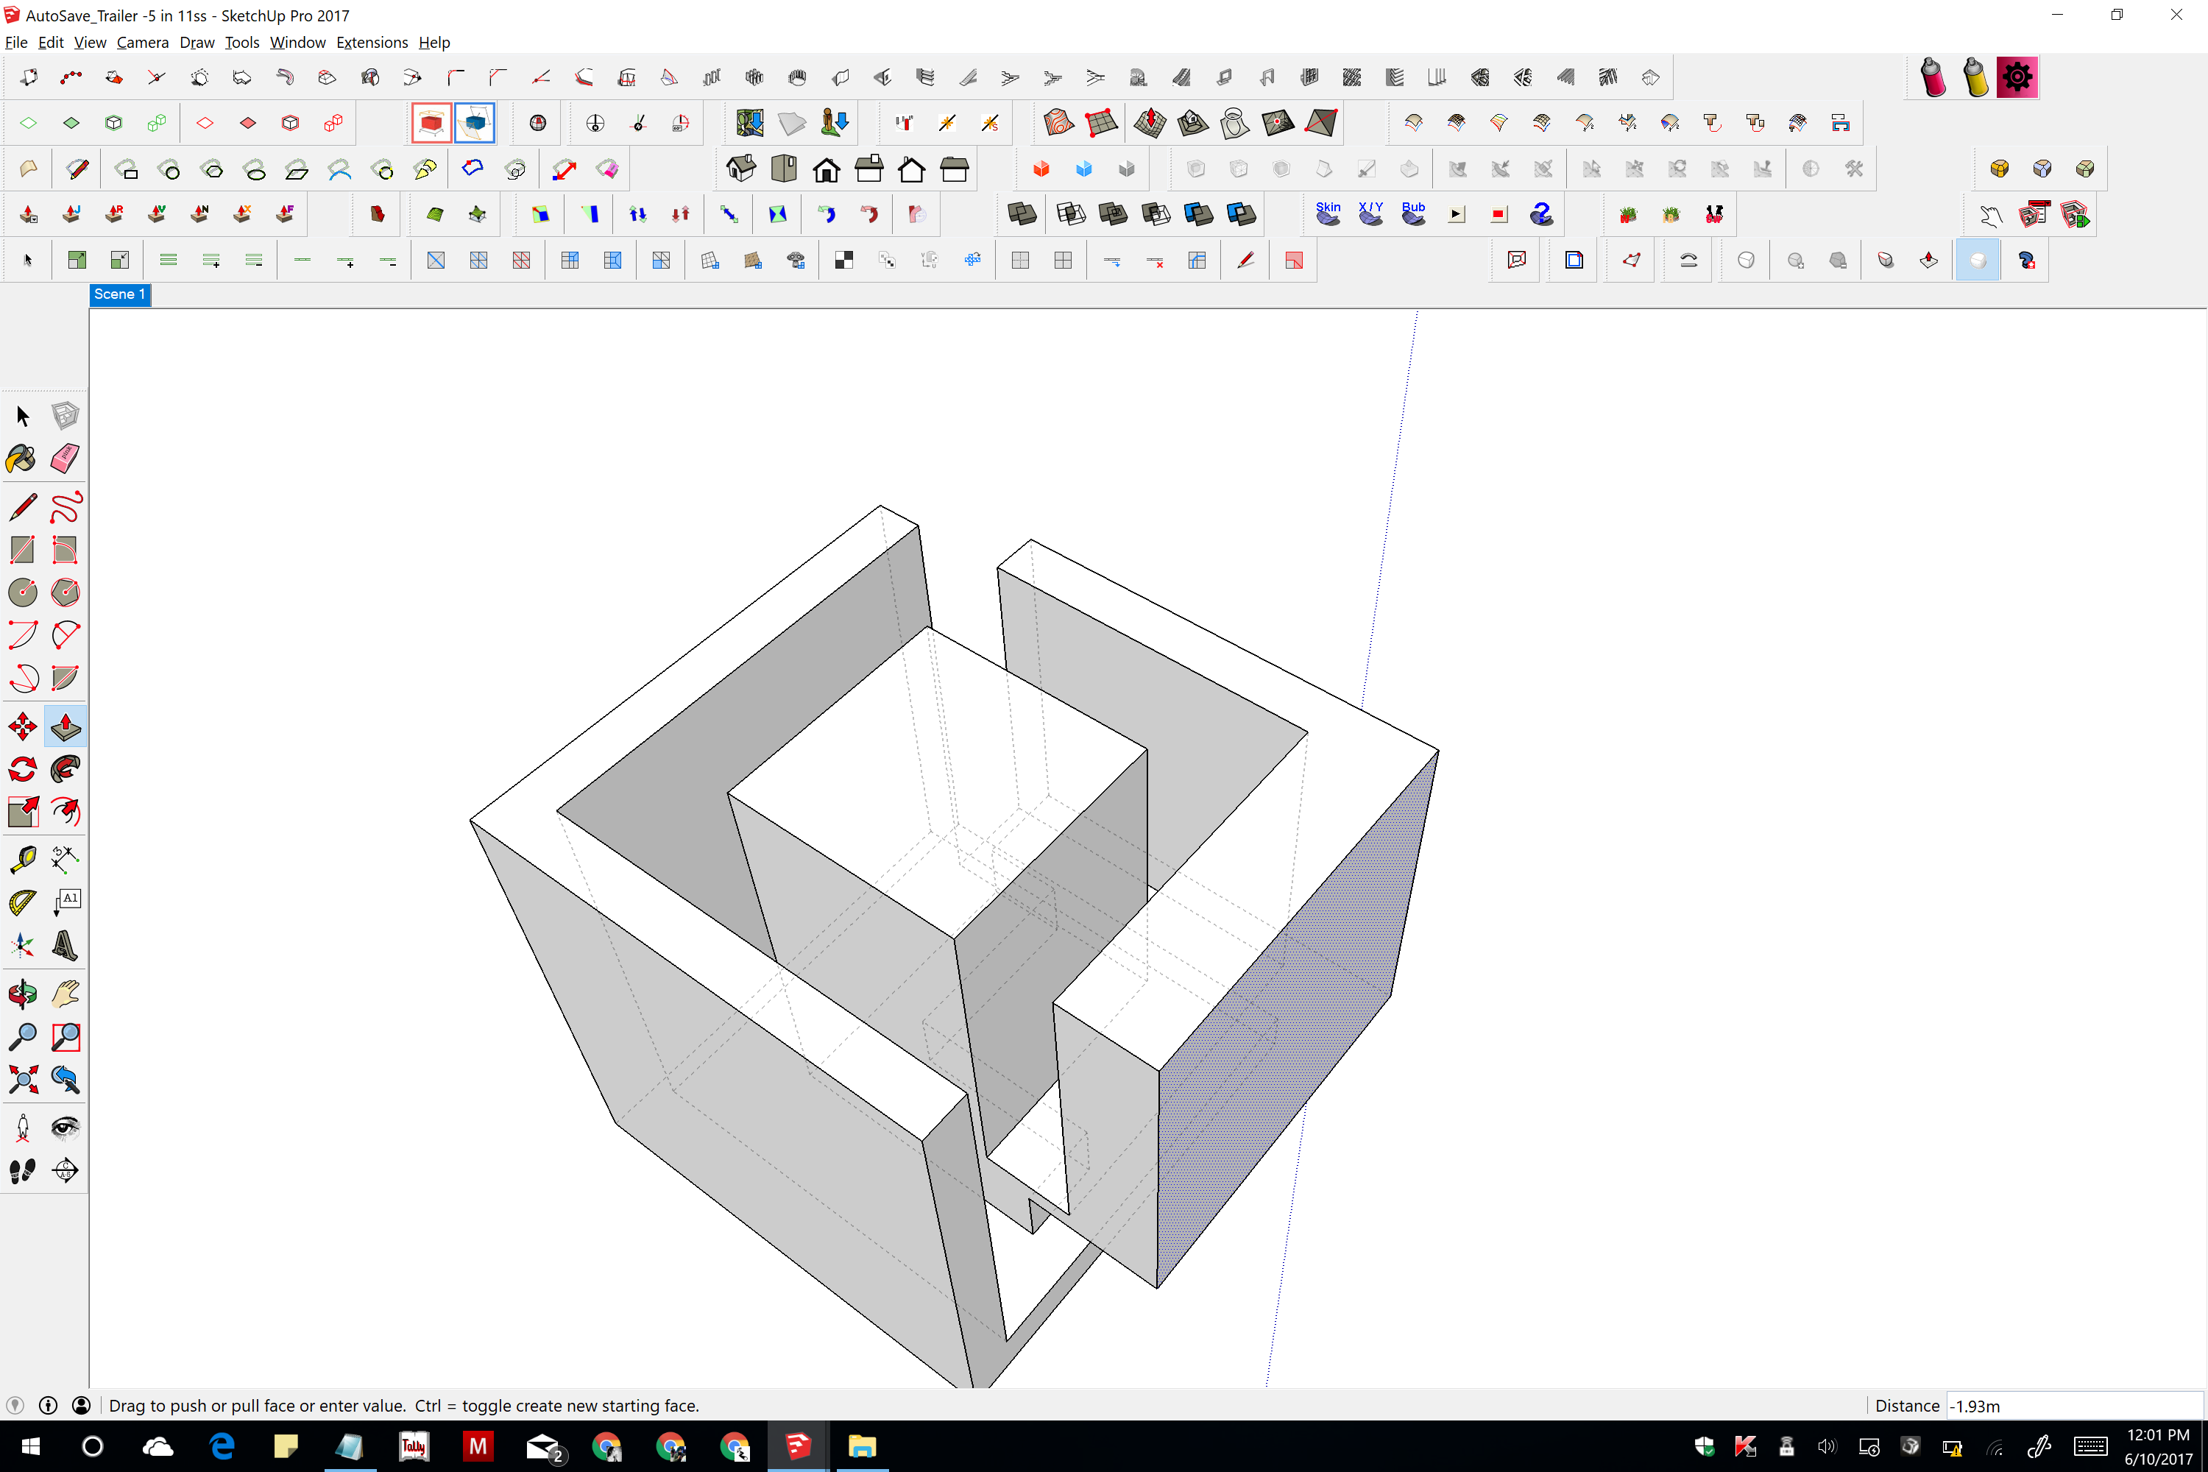Click Sandbox From Contours icon
The height and width of the screenshot is (1472, 2208).
pos(1058,122)
